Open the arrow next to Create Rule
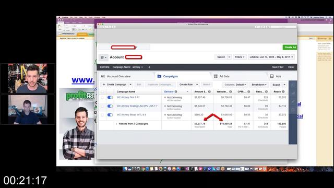The height and width of the screenshot is (188, 334). [x=197, y=85]
